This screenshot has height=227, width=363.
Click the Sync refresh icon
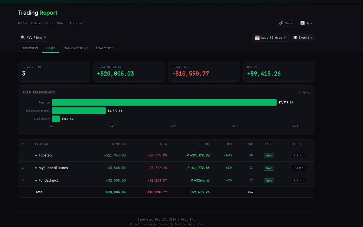302,23
